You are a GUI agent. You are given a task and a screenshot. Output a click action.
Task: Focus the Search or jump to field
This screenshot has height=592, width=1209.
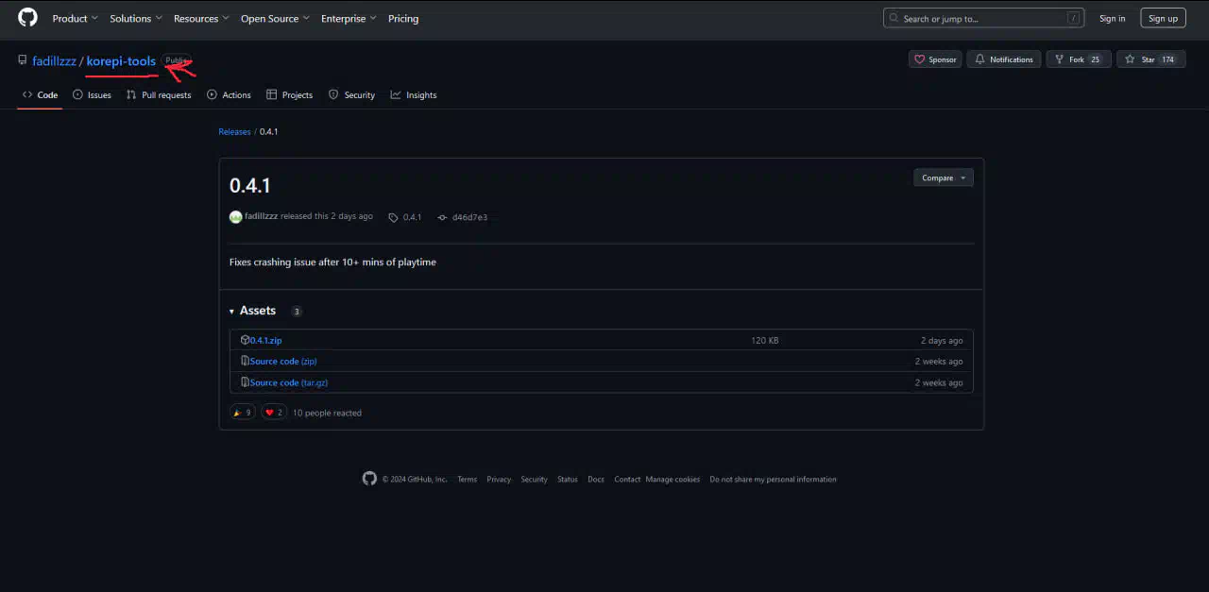pyautogui.click(x=983, y=18)
